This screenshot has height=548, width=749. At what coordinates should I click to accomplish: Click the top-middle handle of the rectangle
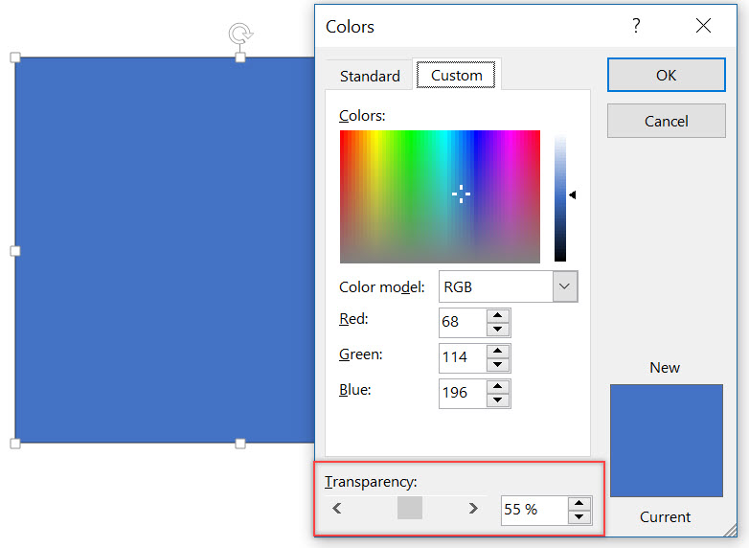pyautogui.click(x=240, y=57)
